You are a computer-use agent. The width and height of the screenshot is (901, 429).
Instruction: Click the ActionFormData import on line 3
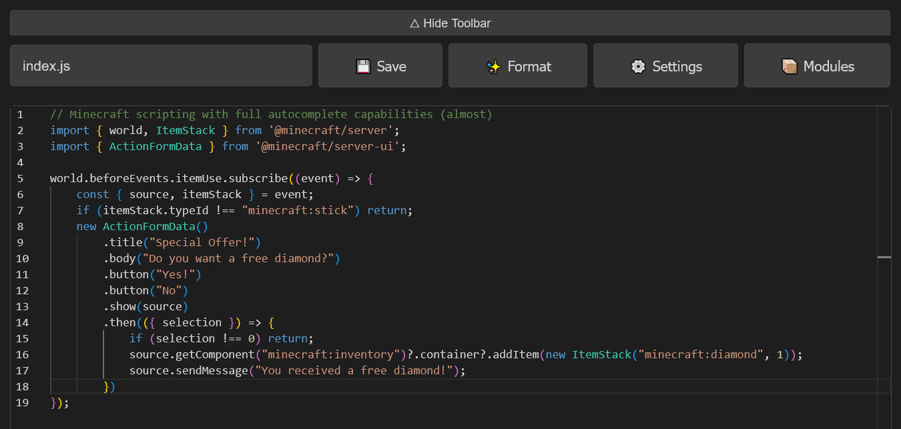pyautogui.click(x=155, y=146)
